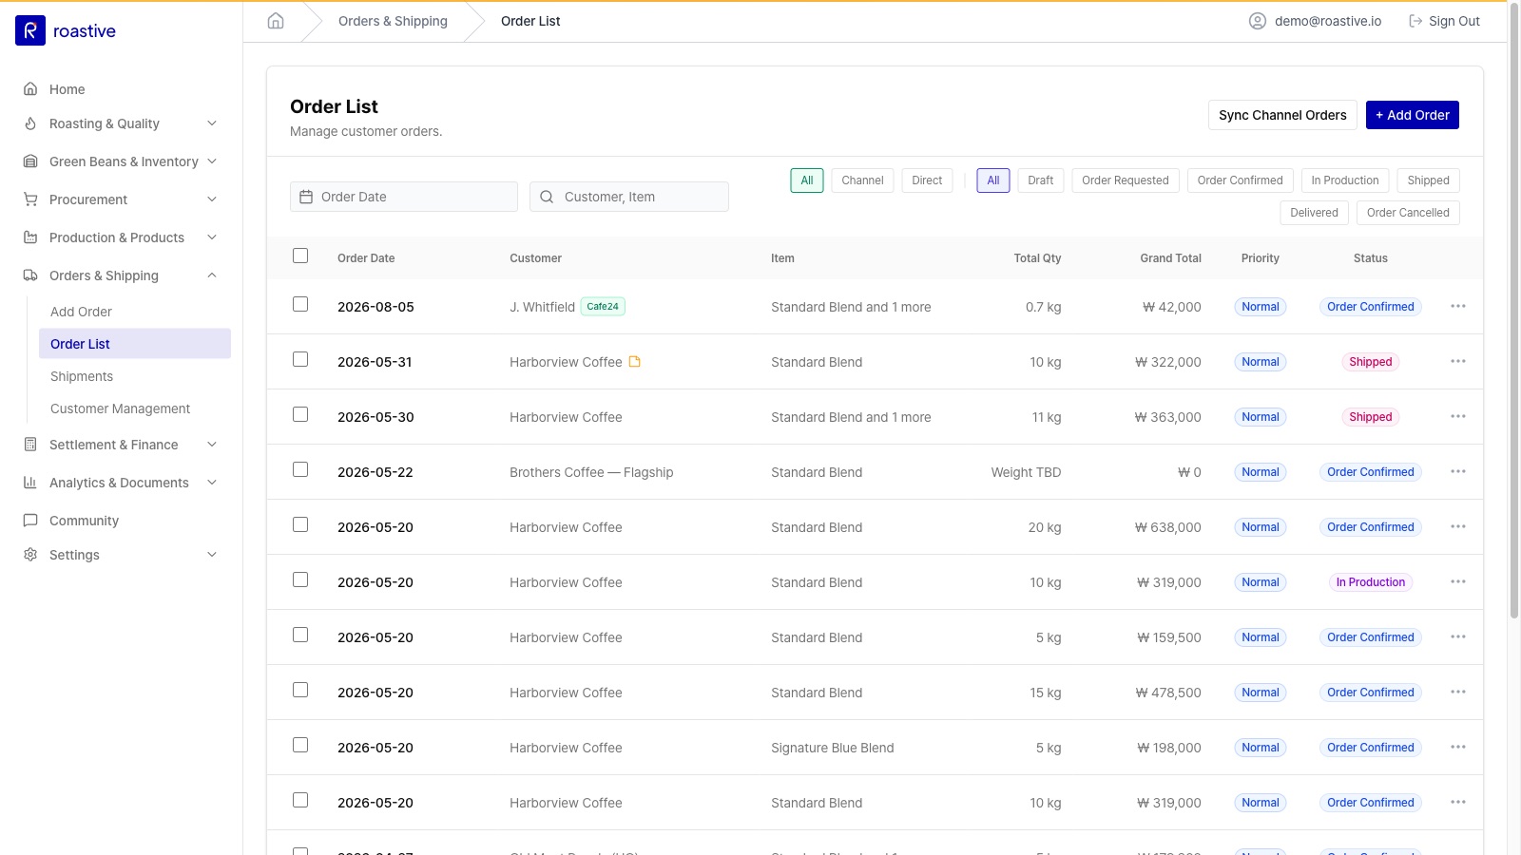Open row menu for In Production order
The width and height of the screenshot is (1521, 855).
(1458, 582)
